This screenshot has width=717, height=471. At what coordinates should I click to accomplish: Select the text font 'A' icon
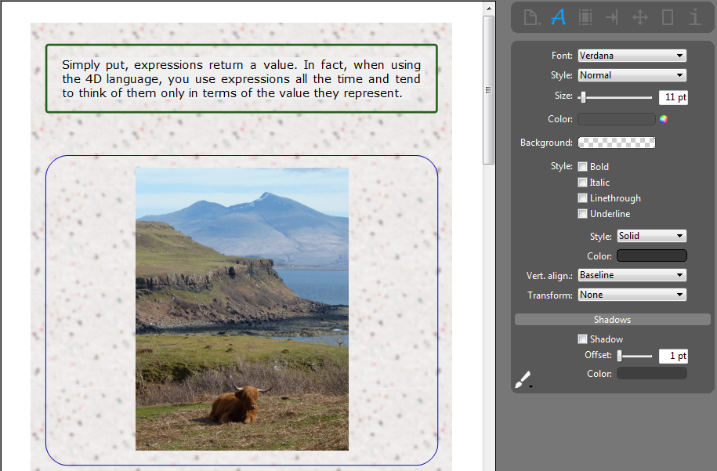[x=559, y=17]
